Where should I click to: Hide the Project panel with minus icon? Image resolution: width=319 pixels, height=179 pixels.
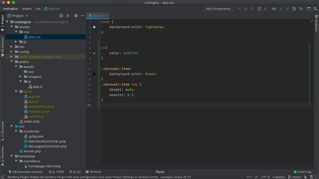click(x=82, y=15)
